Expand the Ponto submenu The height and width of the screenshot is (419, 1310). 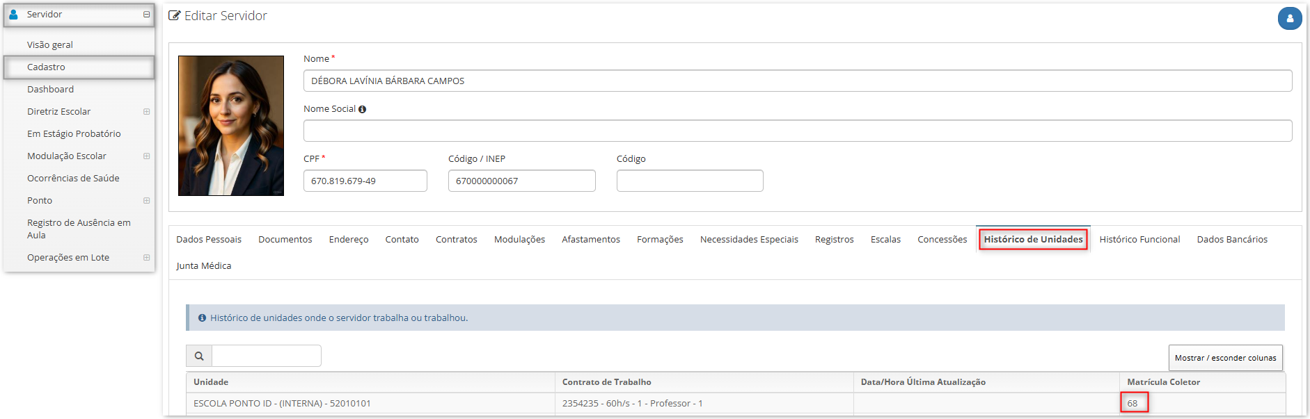[x=146, y=200]
